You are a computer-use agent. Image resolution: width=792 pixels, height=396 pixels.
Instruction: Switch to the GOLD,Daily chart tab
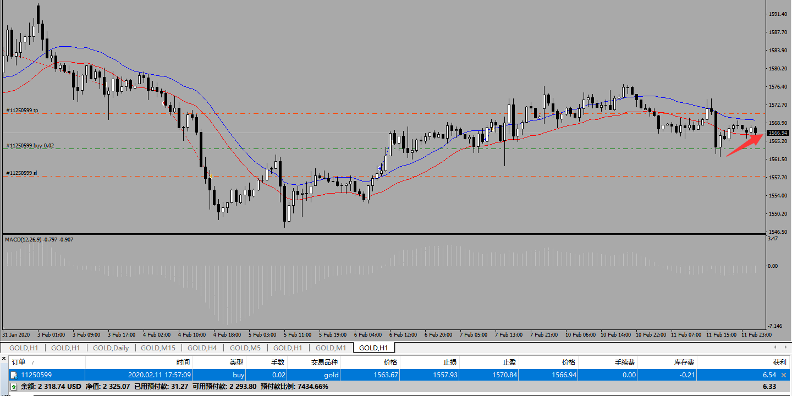111,348
